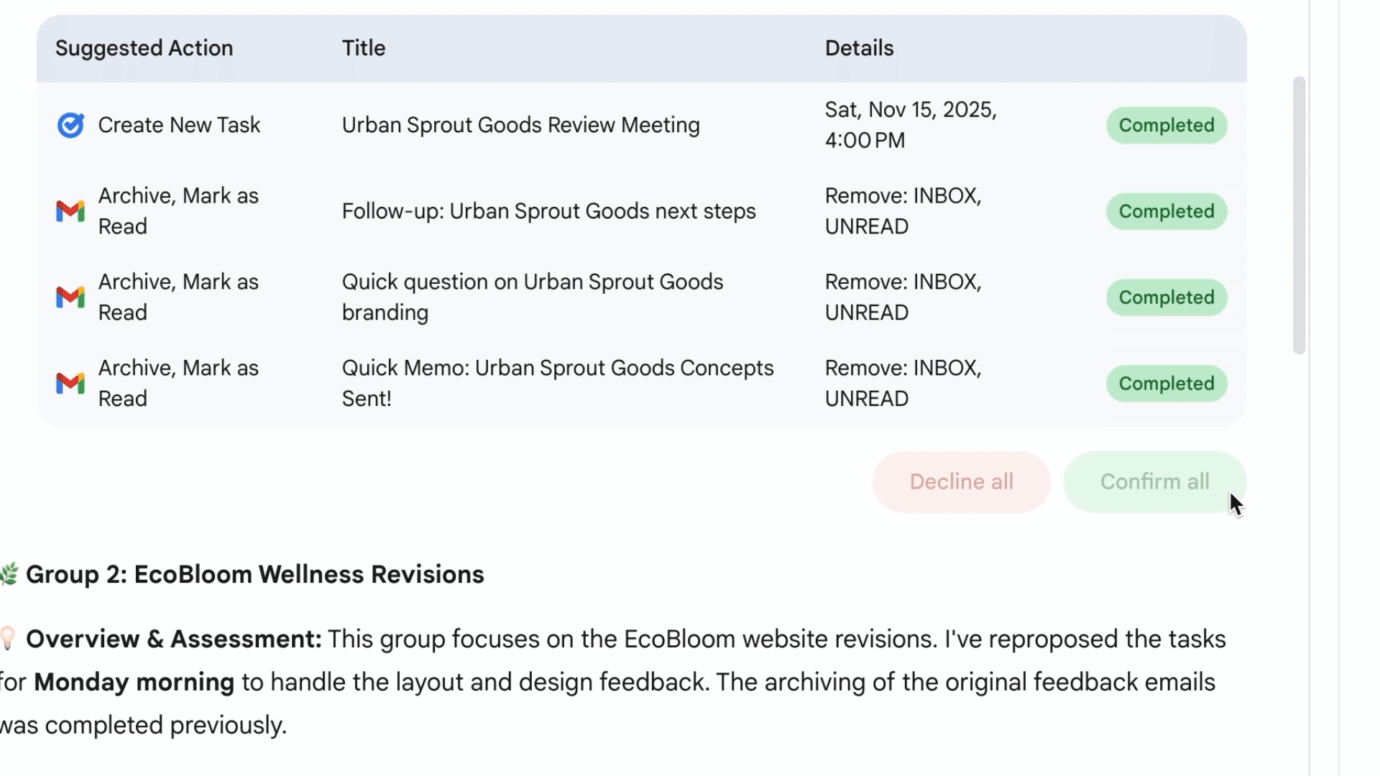Viewport: 1380px width, 776px height.
Task: Click the Suggested Action column header
Action: click(144, 48)
